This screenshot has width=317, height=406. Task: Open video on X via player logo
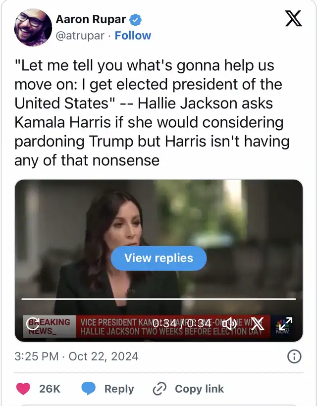coord(257,323)
